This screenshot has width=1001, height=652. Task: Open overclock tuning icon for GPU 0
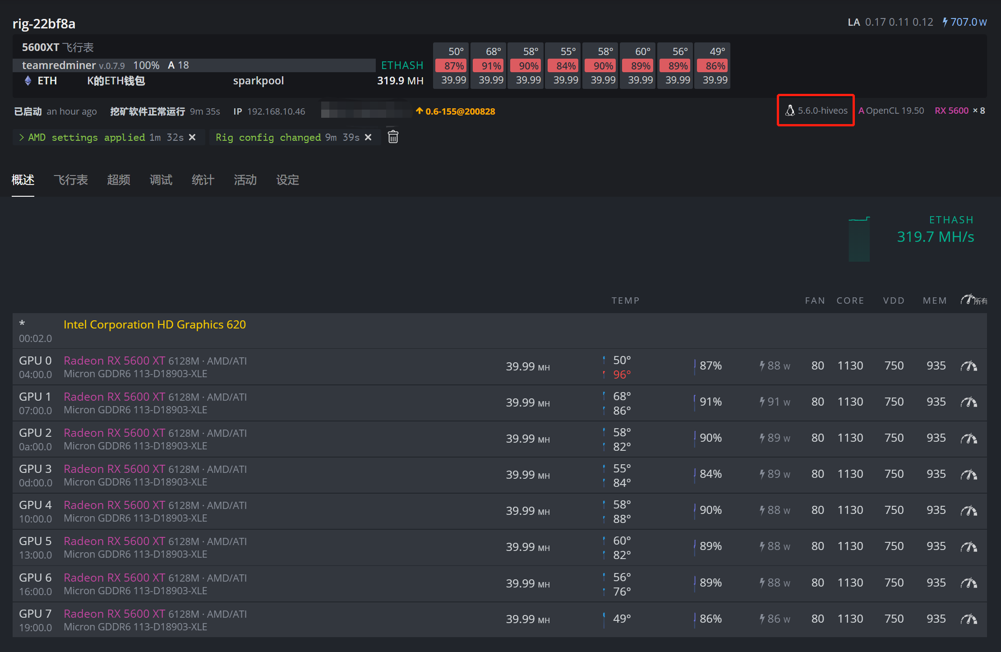tap(969, 366)
